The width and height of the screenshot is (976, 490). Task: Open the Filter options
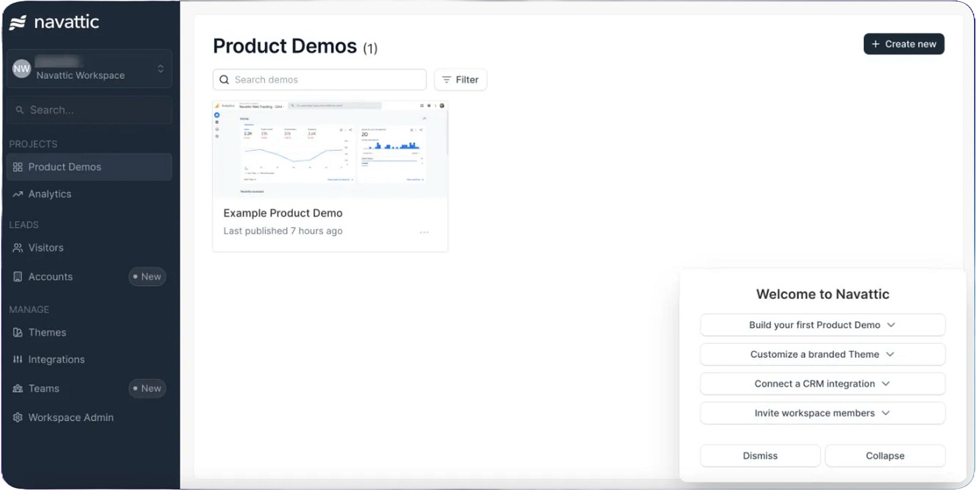click(461, 79)
